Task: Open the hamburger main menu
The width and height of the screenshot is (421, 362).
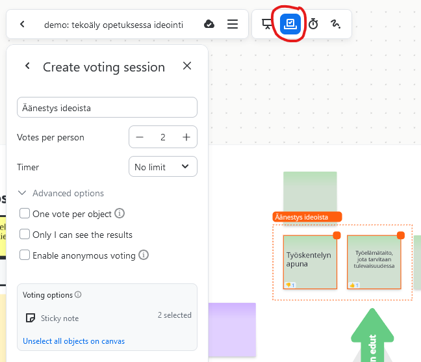Action: 232,24
